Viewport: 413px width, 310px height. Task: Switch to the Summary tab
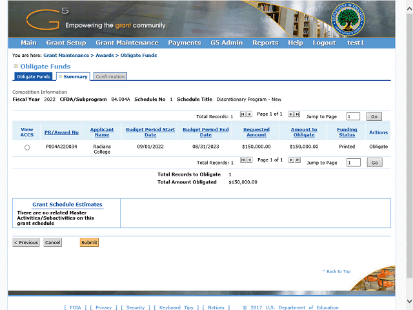click(73, 76)
